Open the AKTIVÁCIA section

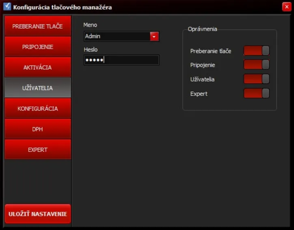38,67
